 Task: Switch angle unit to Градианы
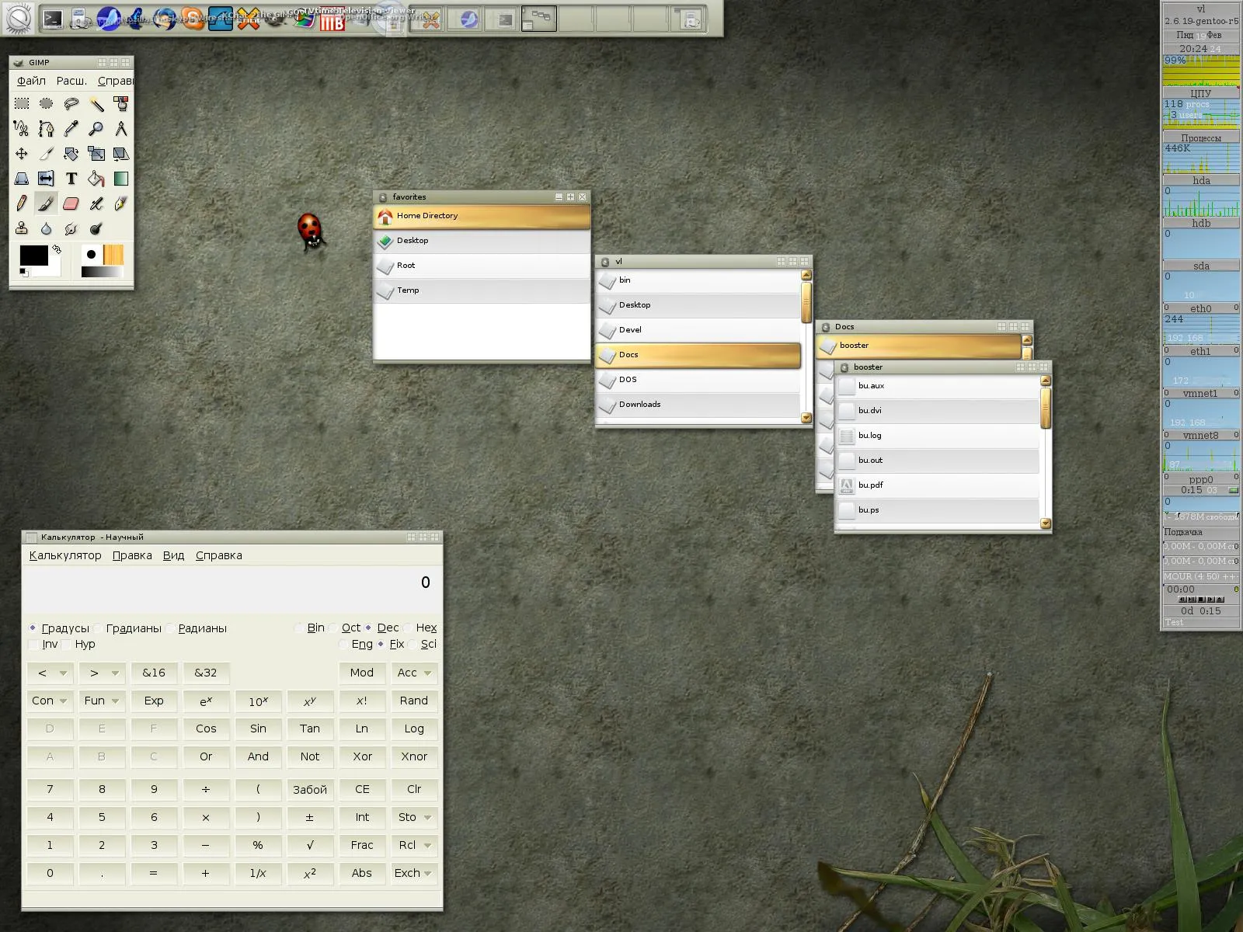[127, 628]
